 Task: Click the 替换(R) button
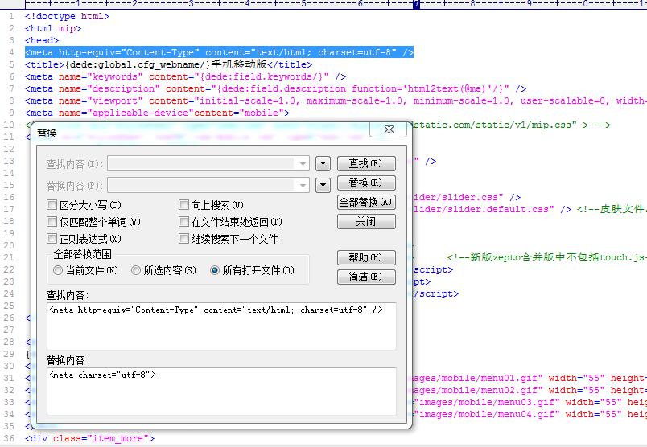(365, 182)
